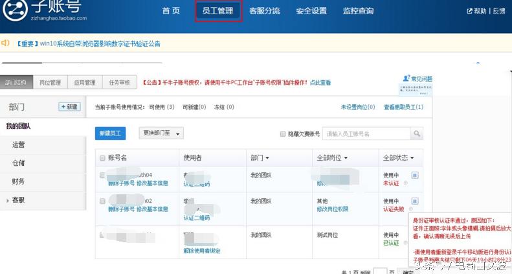This screenshot has width=512, height=274.
Task: Click 点此查看 in the notice
Action: [320, 83]
